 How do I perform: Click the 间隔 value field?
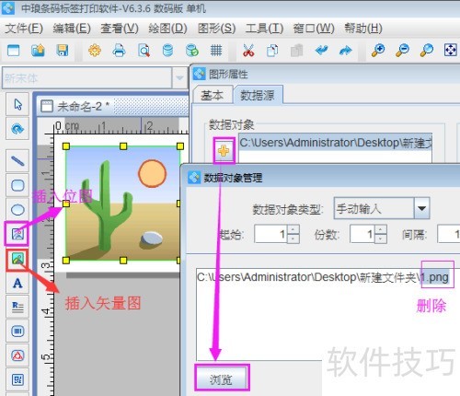click(x=448, y=234)
